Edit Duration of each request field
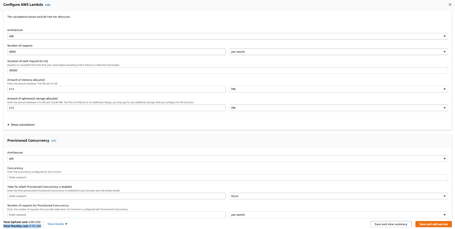Viewport: 455px width, 229px height. click(x=227, y=70)
